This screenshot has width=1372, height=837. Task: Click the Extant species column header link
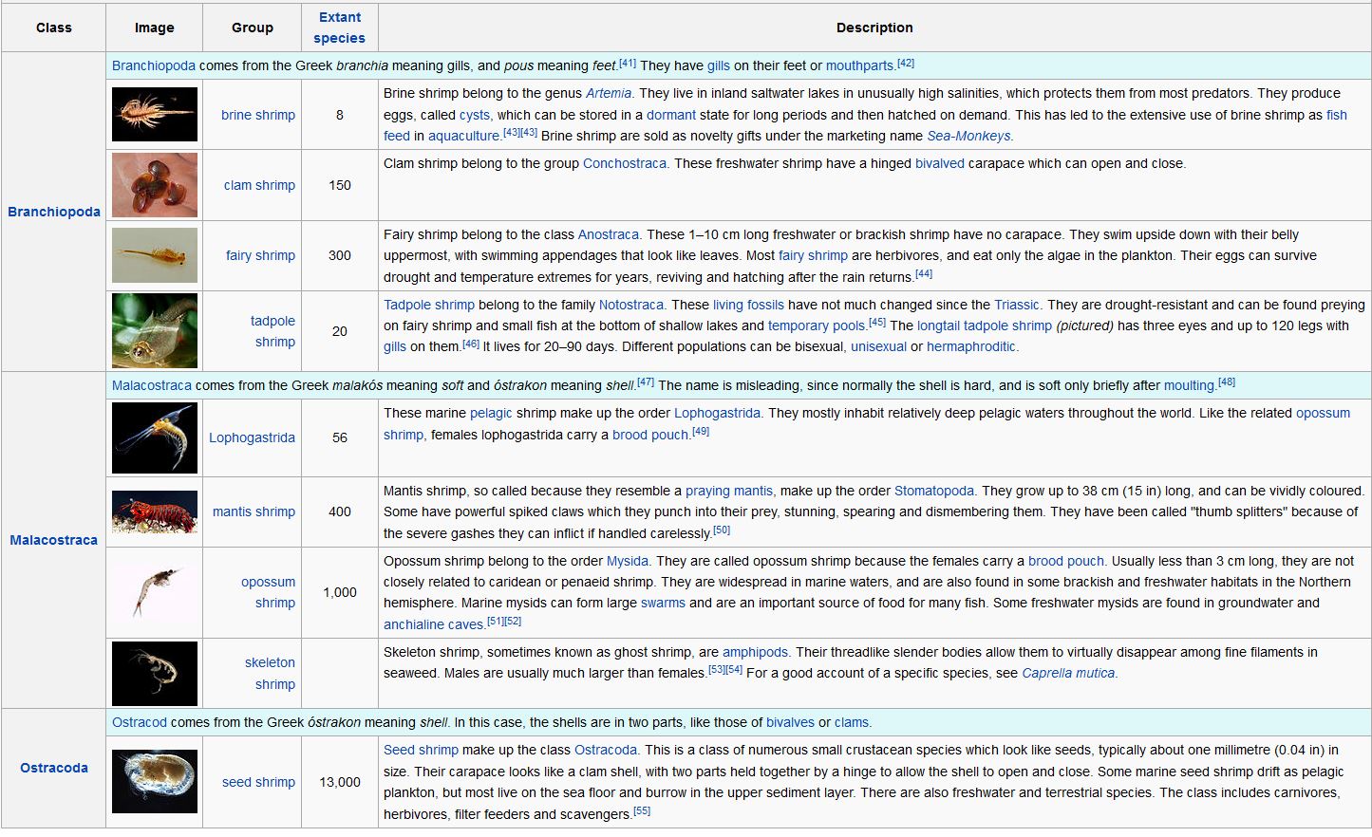339,28
